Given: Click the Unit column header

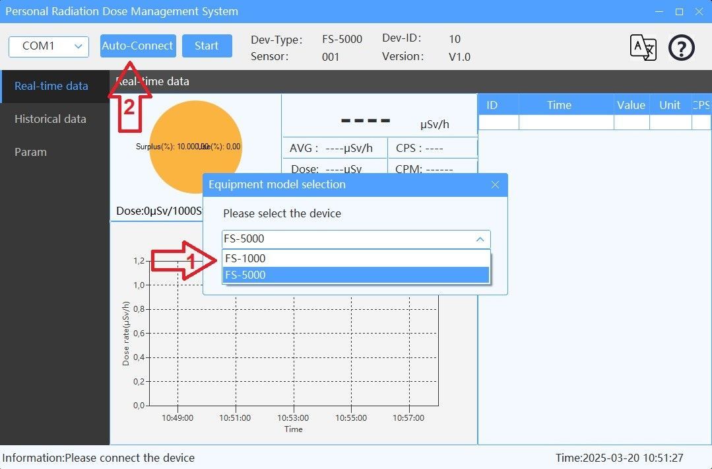Looking at the screenshot, I should tap(670, 105).
